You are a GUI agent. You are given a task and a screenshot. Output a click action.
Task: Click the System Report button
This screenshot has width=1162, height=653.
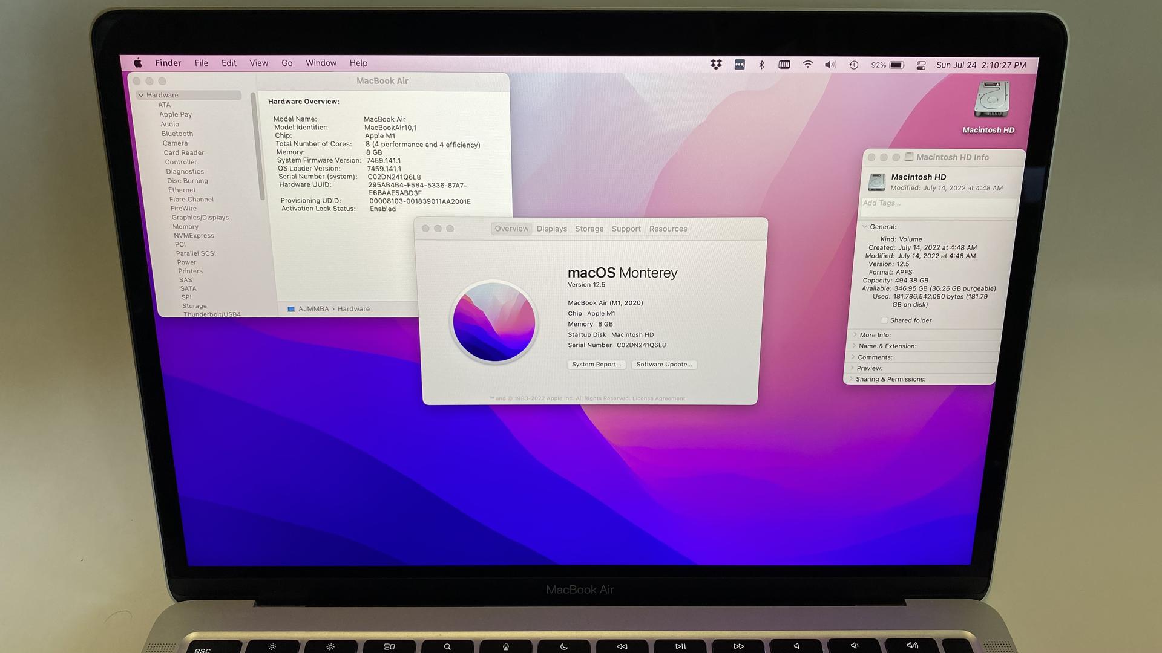596,364
